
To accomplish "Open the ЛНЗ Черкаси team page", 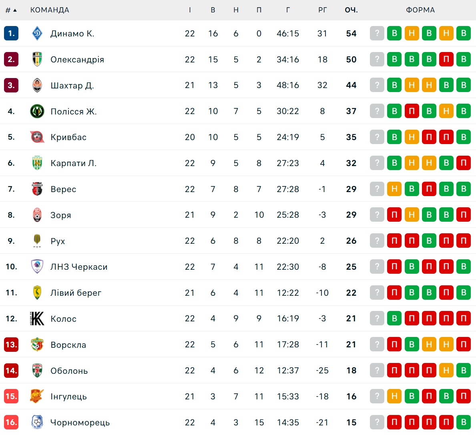I will coord(79,267).
